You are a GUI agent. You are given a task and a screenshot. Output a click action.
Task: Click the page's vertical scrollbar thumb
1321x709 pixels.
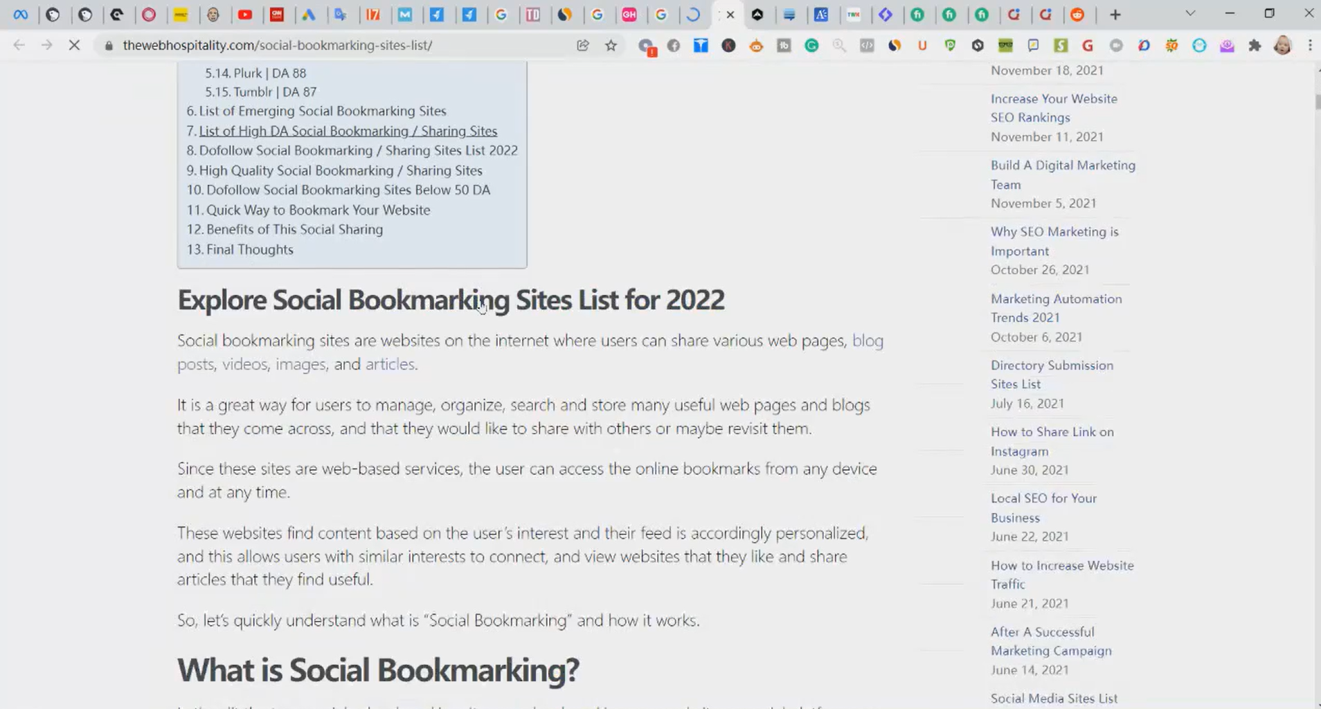[1317, 100]
